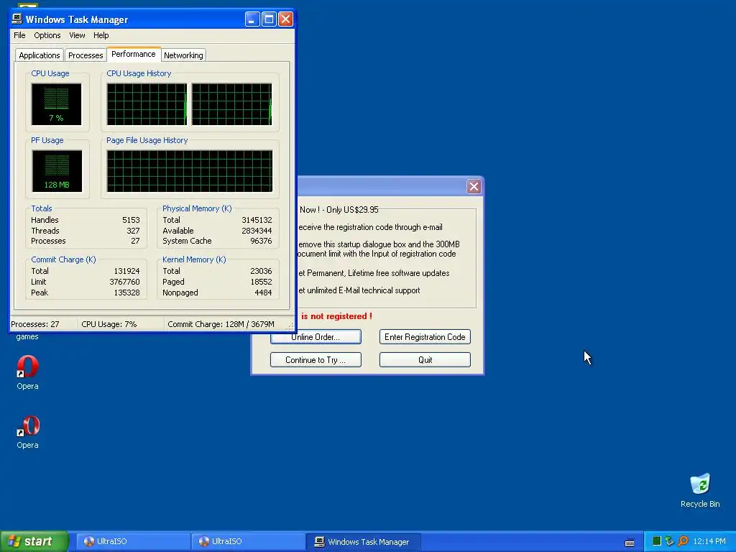Viewport: 736px width, 552px height.
Task: Click Commit Charge Total value 131924
Action: pyautogui.click(x=126, y=271)
